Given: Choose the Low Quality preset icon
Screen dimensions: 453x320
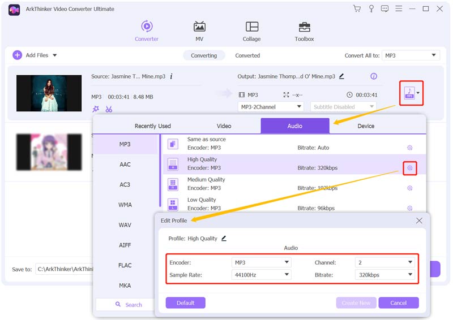Looking at the screenshot, I should tap(173, 204).
